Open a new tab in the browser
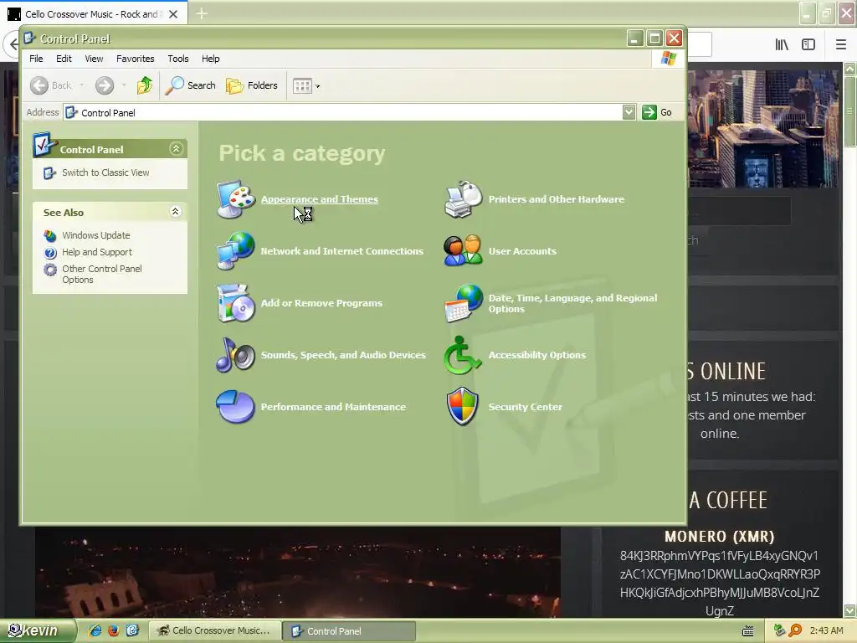 pos(202,13)
